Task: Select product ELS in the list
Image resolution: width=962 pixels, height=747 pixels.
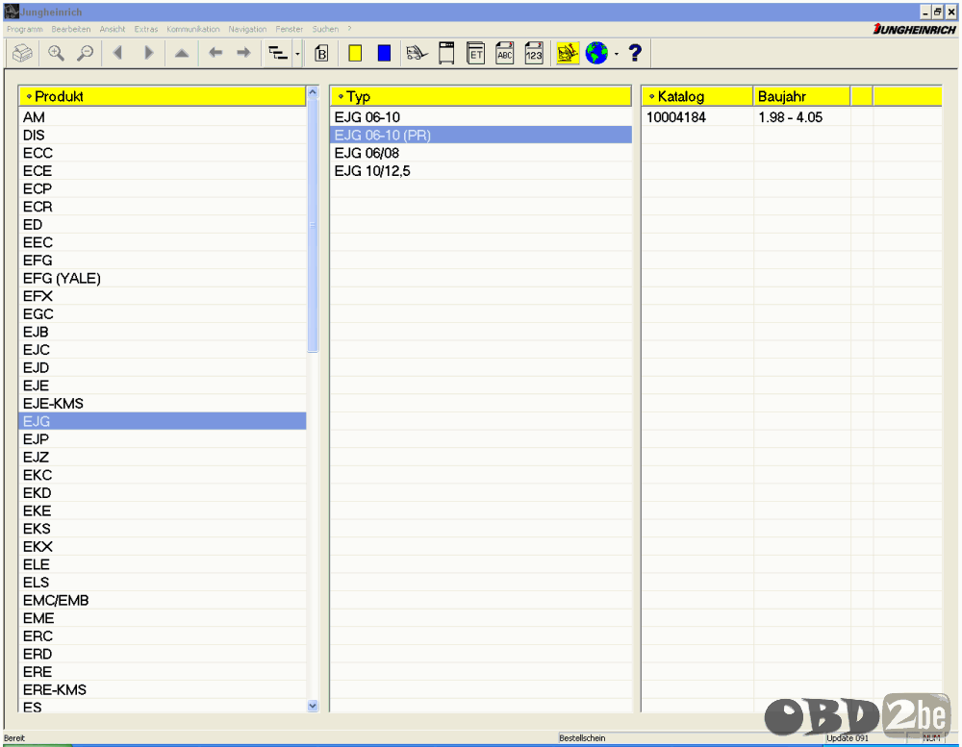Action: (163, 583)
